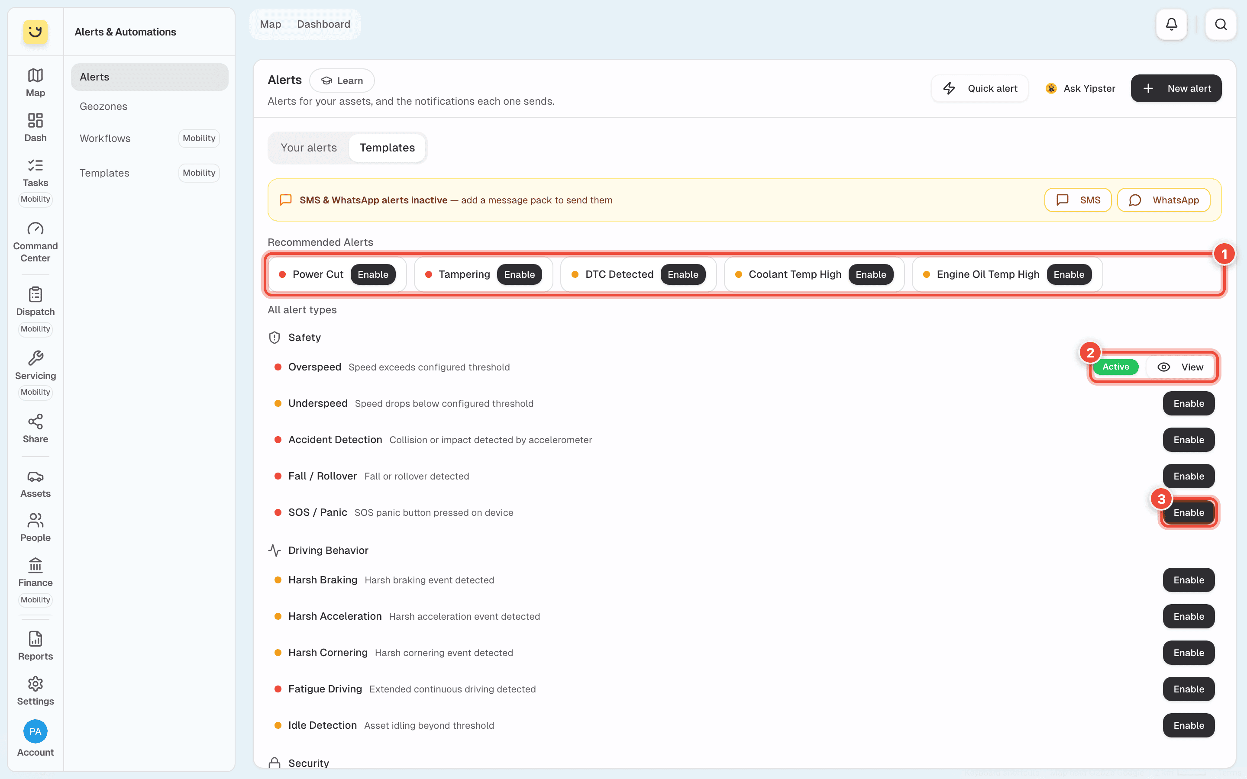Open Dispatch clipboard icon
1247x779 pixels.
(x=35, y=301)
